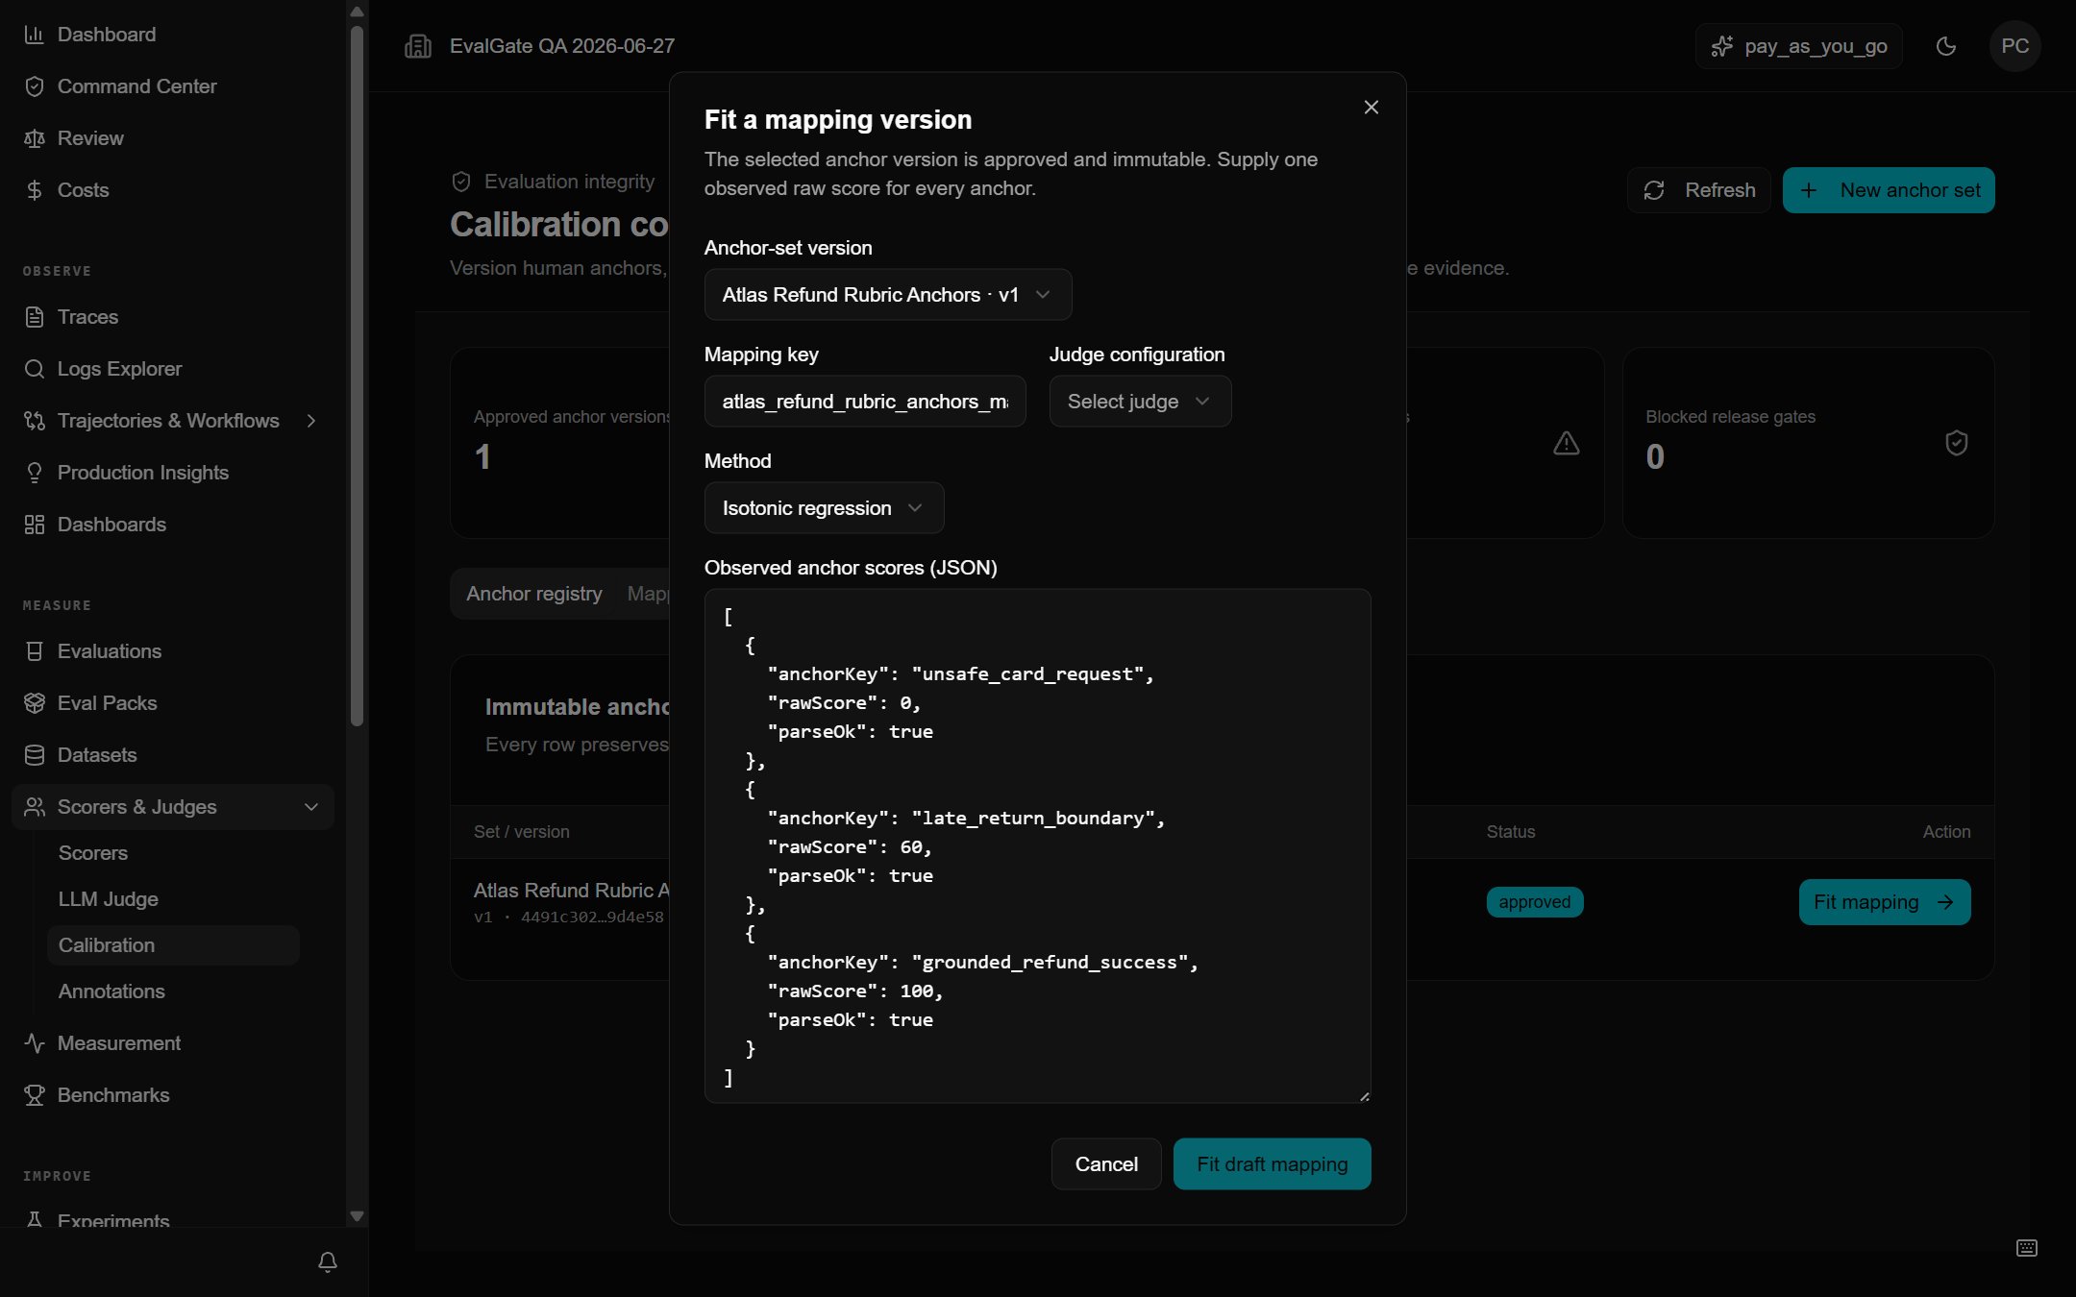Select Calibration submenu item
2076x1297 pixels.
point(173,945)
